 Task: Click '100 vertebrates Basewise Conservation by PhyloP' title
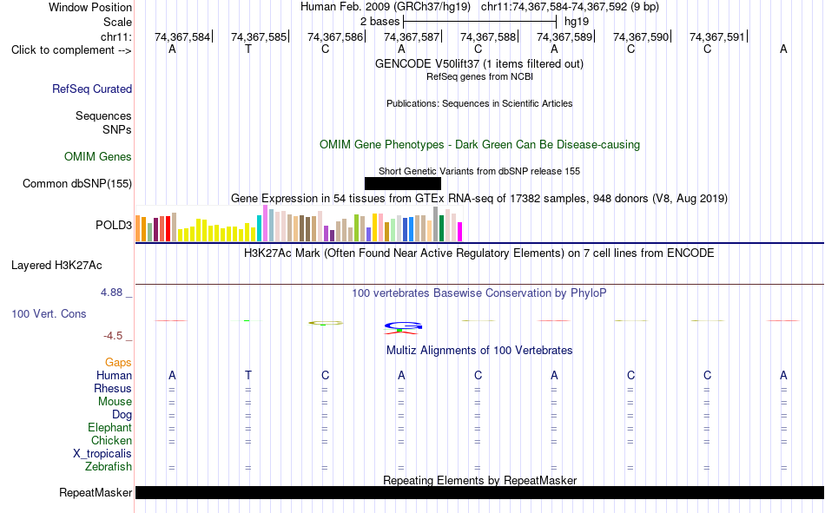(479, 293)
